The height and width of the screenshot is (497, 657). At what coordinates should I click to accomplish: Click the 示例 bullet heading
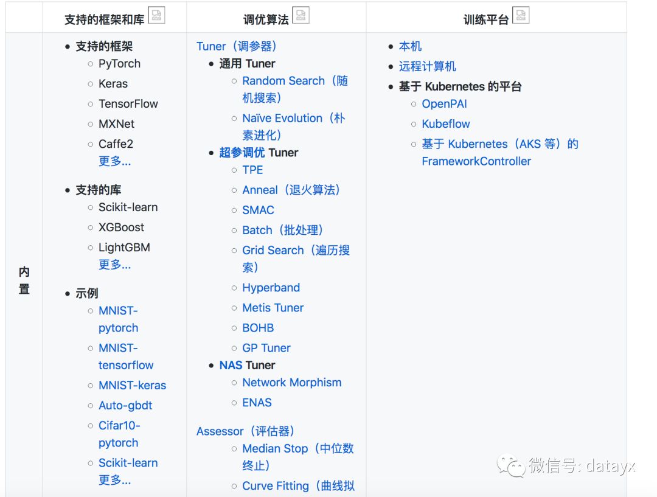pyautogui.click(x=87, y=293)
